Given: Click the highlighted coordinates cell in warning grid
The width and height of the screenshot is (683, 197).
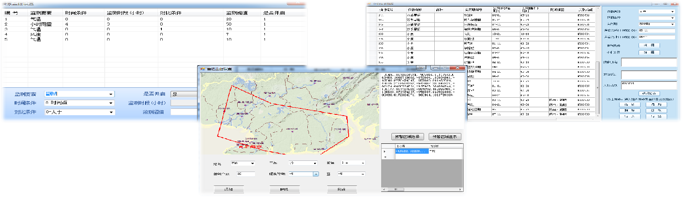Looking at the screenshot, I should click(412, 151).
